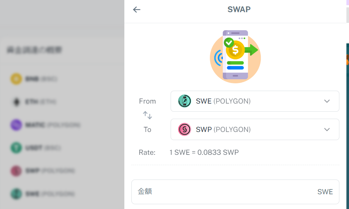The width and height of the screenshot is (349, 209).
Task: Select the purple MATIC icon in background list
Action: tap(16, 125)
